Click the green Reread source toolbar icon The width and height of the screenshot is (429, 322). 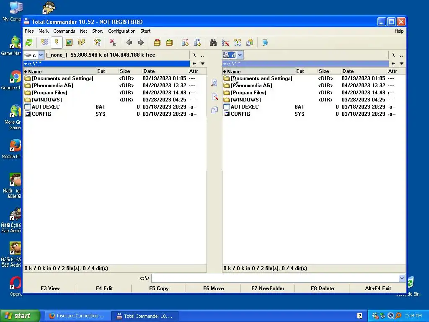pos(29,42)
